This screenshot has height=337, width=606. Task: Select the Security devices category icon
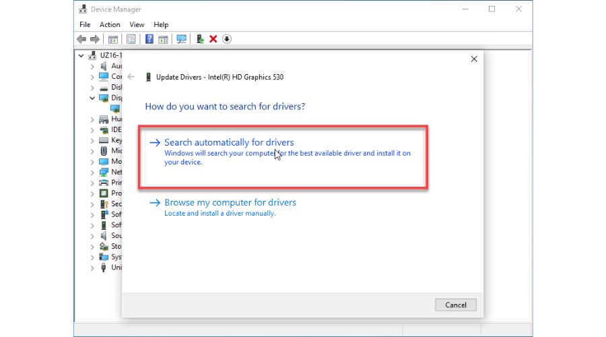click(104, 204)
